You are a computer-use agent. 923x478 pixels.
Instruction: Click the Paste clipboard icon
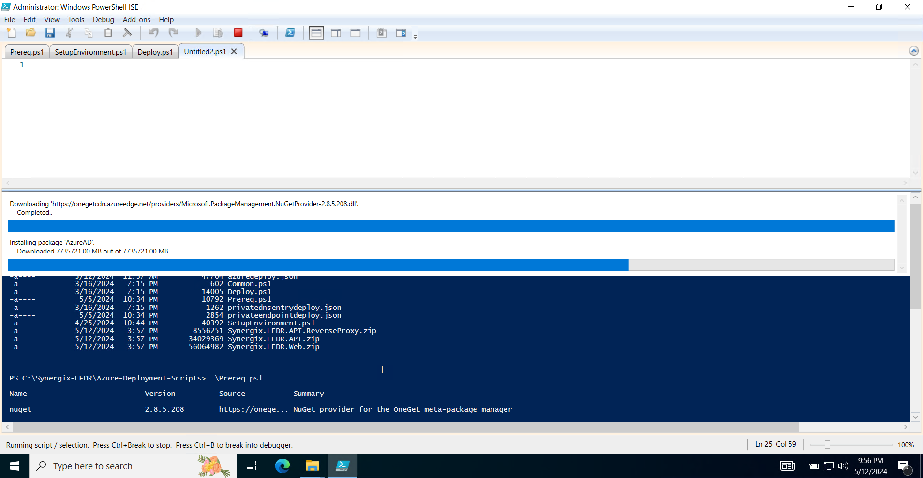pyautogui.click(x=108, y=33)
